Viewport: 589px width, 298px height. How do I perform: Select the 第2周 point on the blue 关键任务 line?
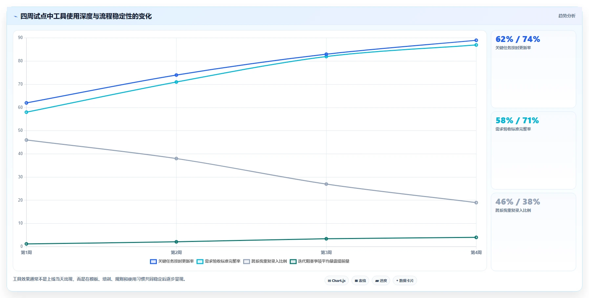coord(176,75)
